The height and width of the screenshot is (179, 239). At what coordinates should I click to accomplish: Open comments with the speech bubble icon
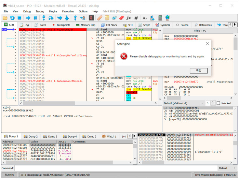tap(107, 18)
